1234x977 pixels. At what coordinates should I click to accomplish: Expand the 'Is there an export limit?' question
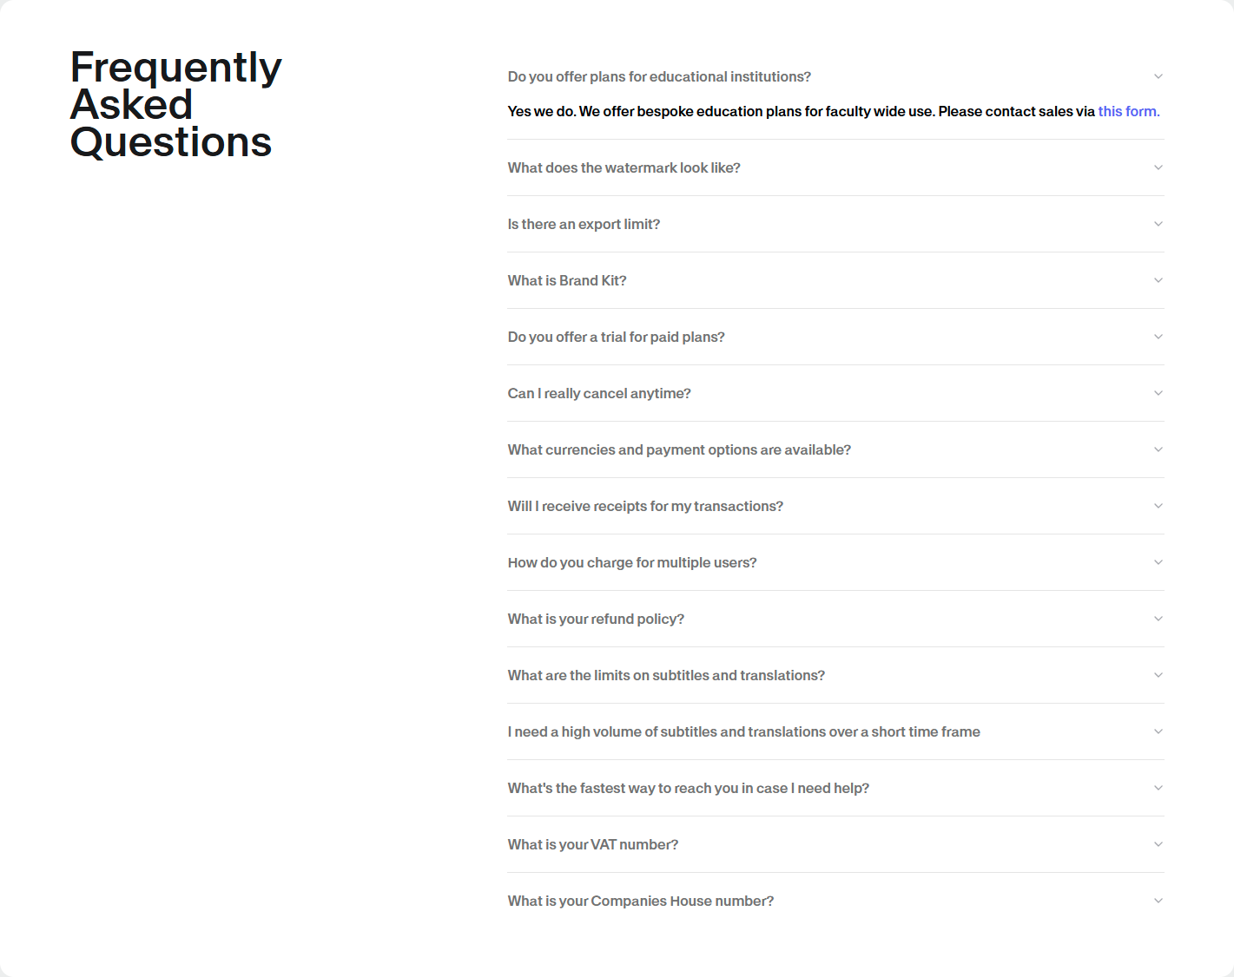584,224
